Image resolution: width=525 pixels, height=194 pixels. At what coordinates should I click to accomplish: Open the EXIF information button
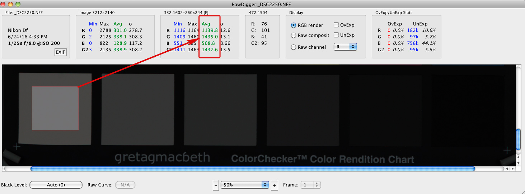coord(60,52)
